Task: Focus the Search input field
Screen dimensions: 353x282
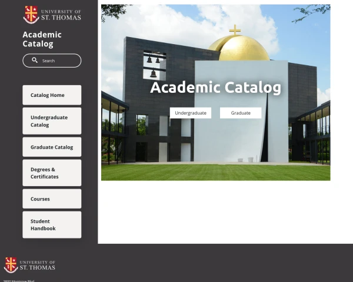Action: click(52, 61)
